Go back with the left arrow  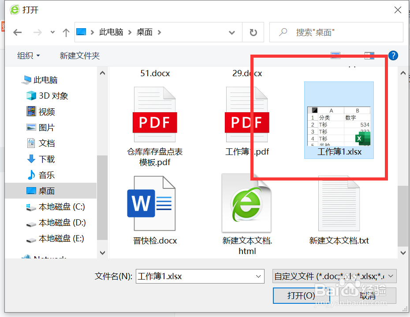[18, 33]
